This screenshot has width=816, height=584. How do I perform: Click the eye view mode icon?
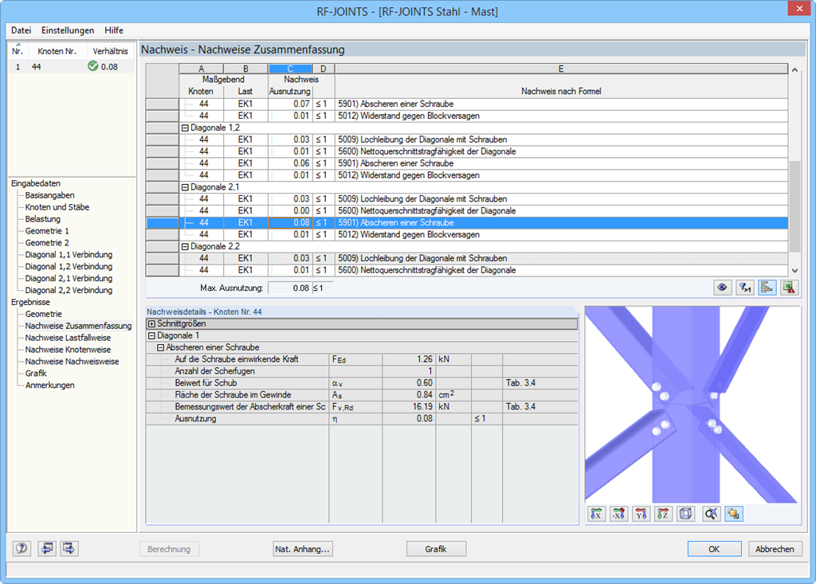[722, 288]
